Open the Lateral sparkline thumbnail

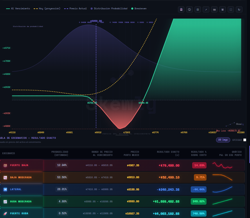222,189
